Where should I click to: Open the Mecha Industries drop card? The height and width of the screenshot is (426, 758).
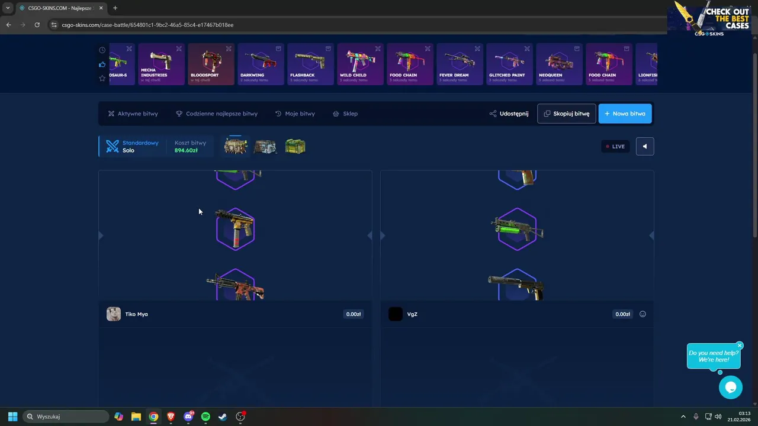tap(161, 64)
